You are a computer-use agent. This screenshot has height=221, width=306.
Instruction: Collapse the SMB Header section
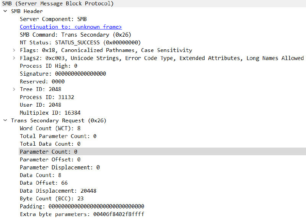click(x=5, y=11)
